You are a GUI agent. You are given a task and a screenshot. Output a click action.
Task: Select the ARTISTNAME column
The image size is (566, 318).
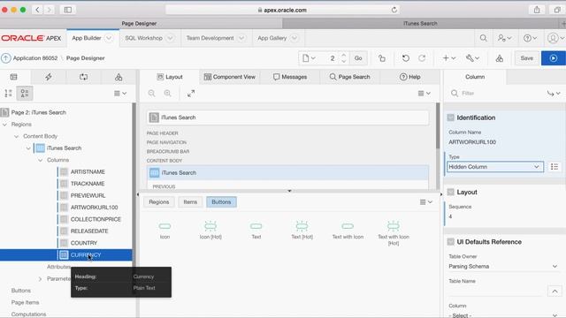coord(88,172)
